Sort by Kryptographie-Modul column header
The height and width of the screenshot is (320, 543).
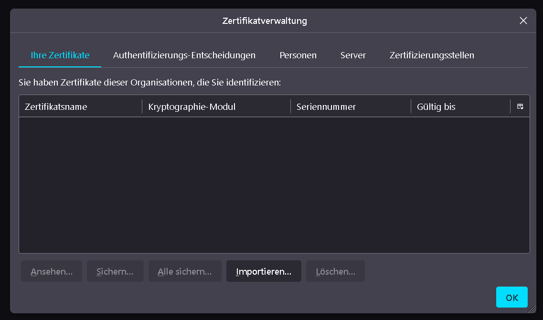click(x=216, y=107)
